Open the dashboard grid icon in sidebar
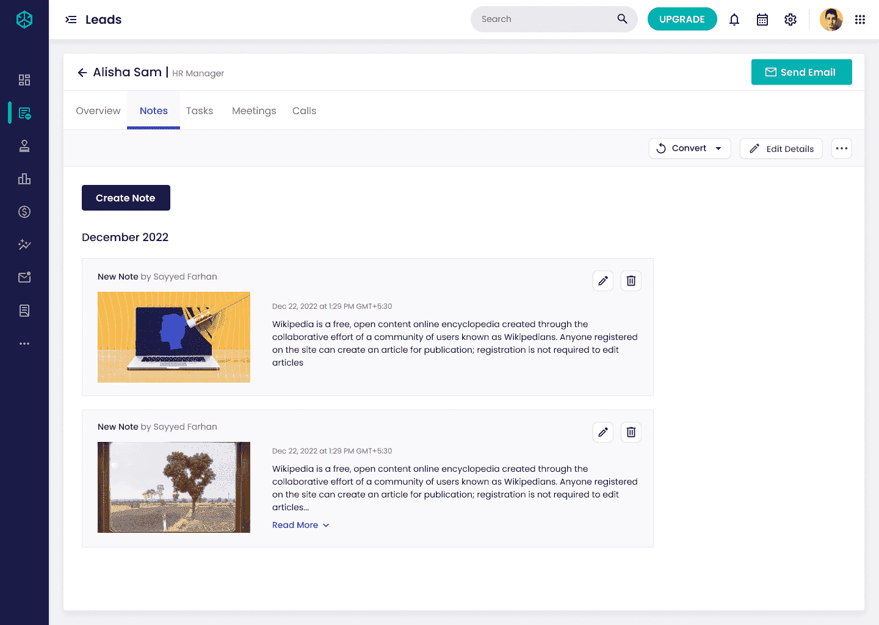 [x=24, y=80]
